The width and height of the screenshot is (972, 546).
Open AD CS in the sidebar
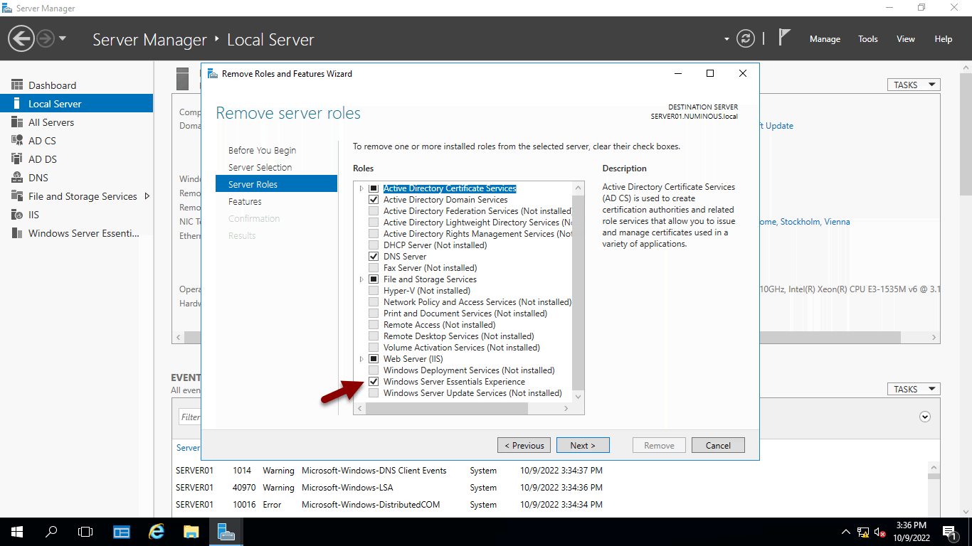click(x=76, y=141)
